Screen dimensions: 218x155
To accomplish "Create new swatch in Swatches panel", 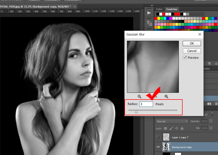I will (209, 64).
